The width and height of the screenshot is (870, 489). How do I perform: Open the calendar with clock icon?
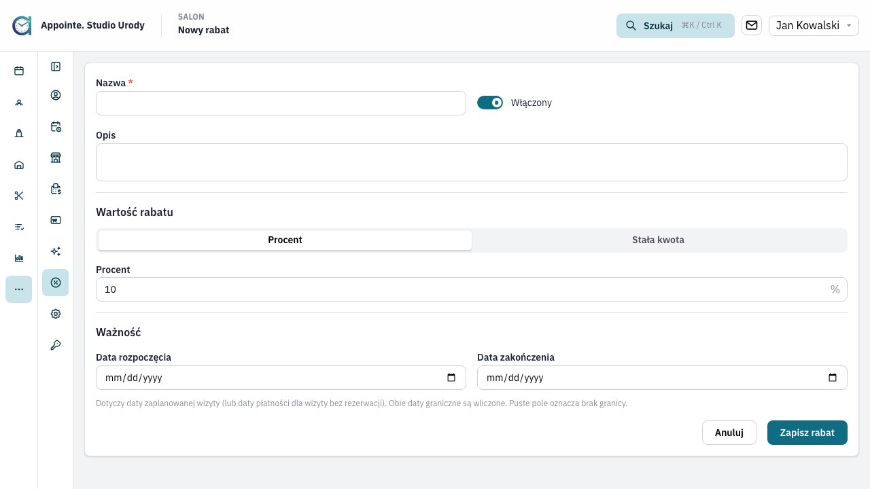56,126
